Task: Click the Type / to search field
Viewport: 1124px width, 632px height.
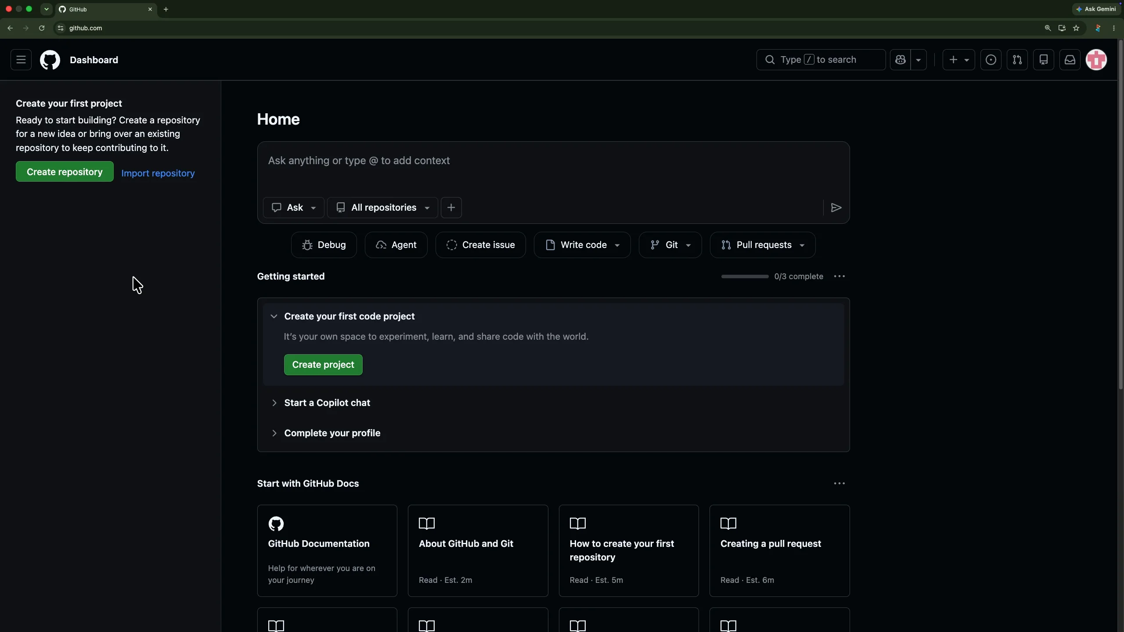Action: point(821,60)
